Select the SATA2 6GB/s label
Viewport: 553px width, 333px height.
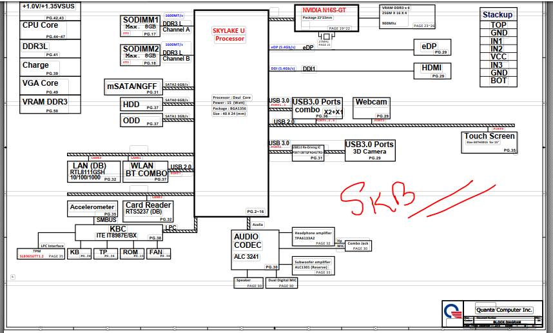tap(177, 85)
